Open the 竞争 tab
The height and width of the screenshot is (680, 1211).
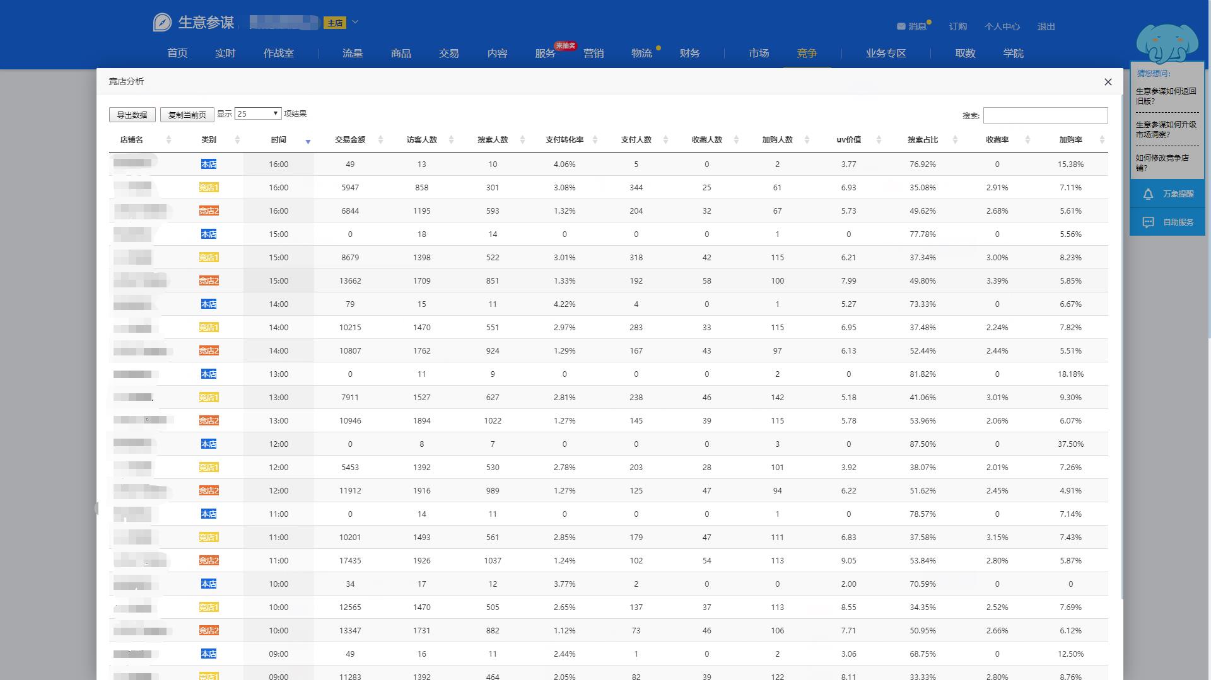point(807,54)
